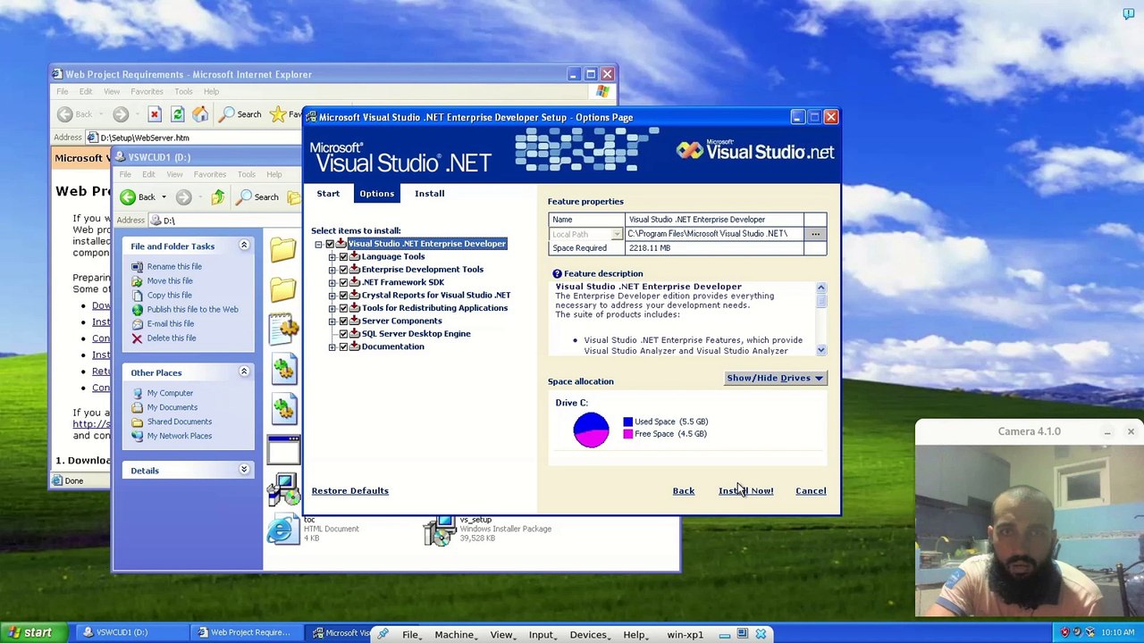This screenshot has height=643, width=1144.
Task: Click the E-mail this file icon
Action: pos(137,323)
